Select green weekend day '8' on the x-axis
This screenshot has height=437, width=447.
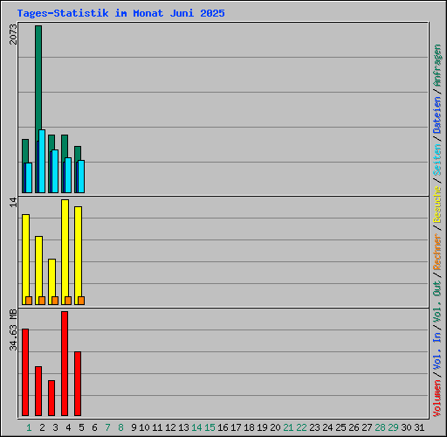[120, 427]
